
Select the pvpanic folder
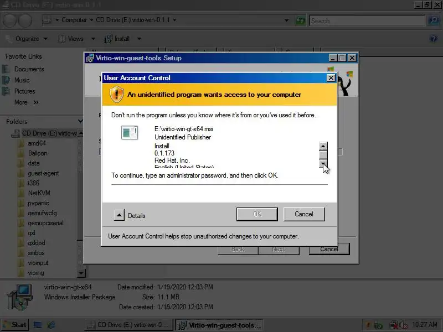click(x=38, y=203)
